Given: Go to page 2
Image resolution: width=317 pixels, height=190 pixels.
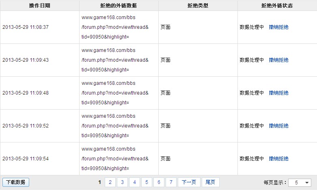Looking at the screenshot, I should tap(110, 182).
